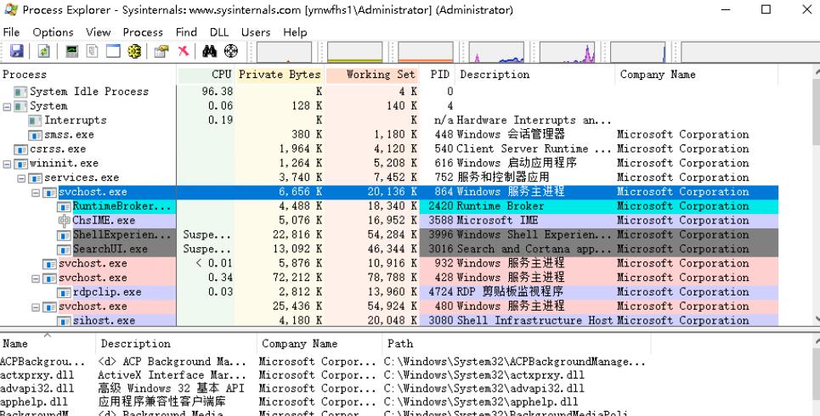
Task: Collapse the services.exe tree node
Action: click(21, 178)
